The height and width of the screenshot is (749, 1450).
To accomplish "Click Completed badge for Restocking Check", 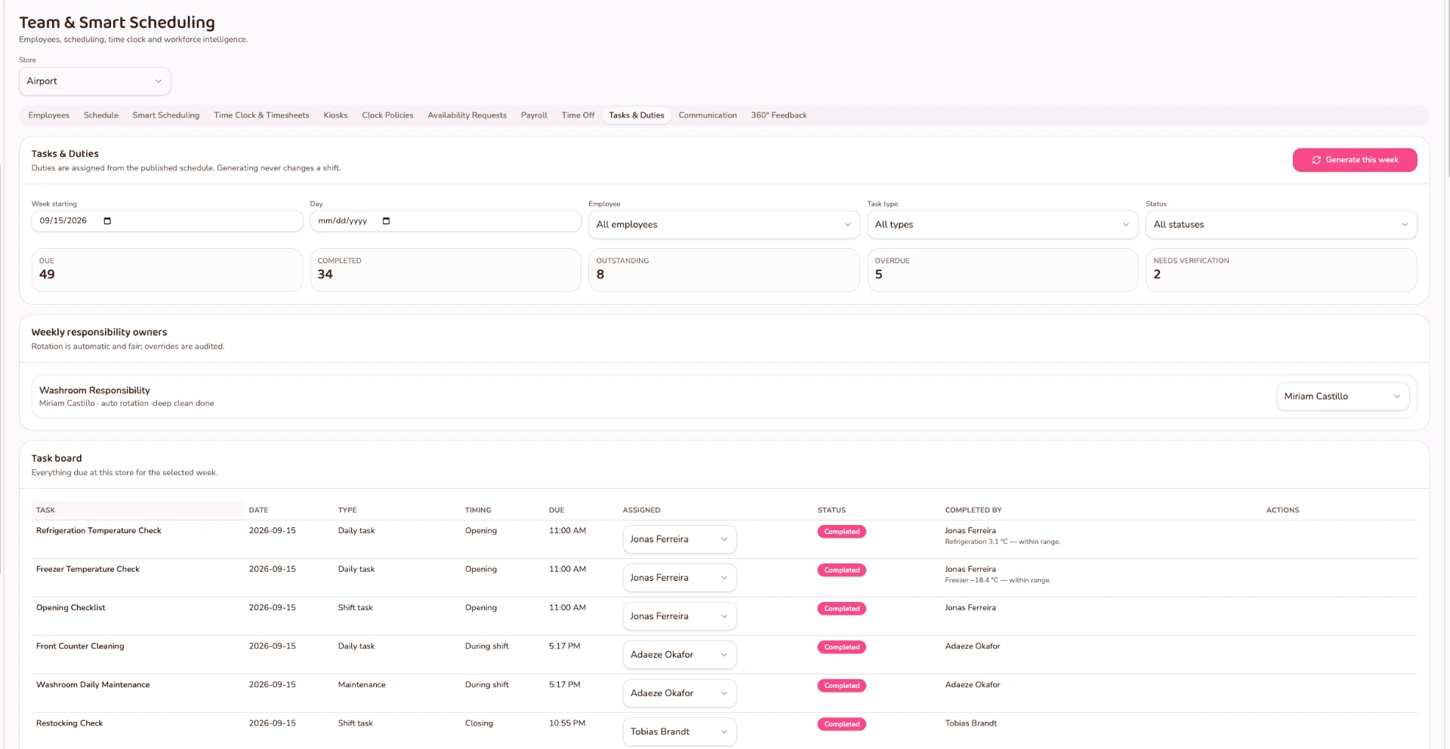I will click(x=841, y=724).
